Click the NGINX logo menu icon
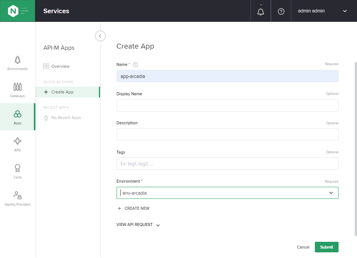The width and height of the screenshot is (357, 258). (18, 11)
